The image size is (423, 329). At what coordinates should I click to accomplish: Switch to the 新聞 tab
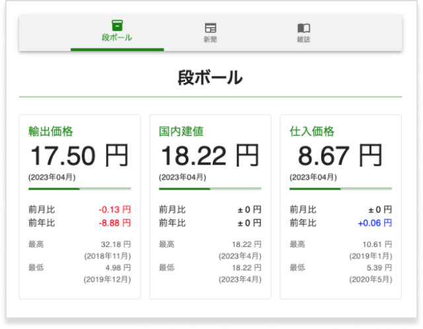pyautogui.click(x=210, y=39)
